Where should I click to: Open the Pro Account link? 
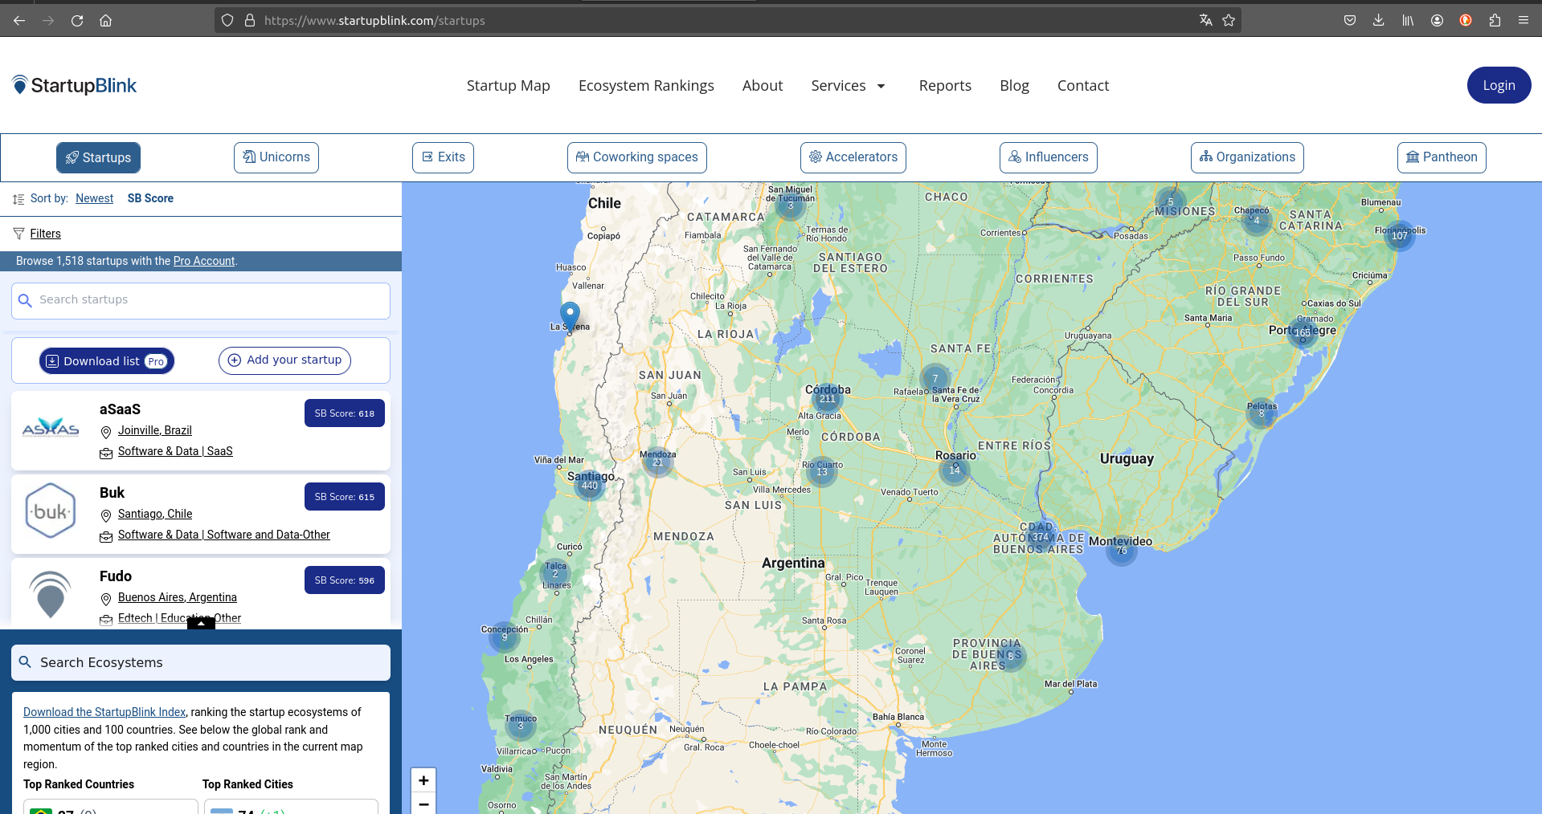[204, 261]
